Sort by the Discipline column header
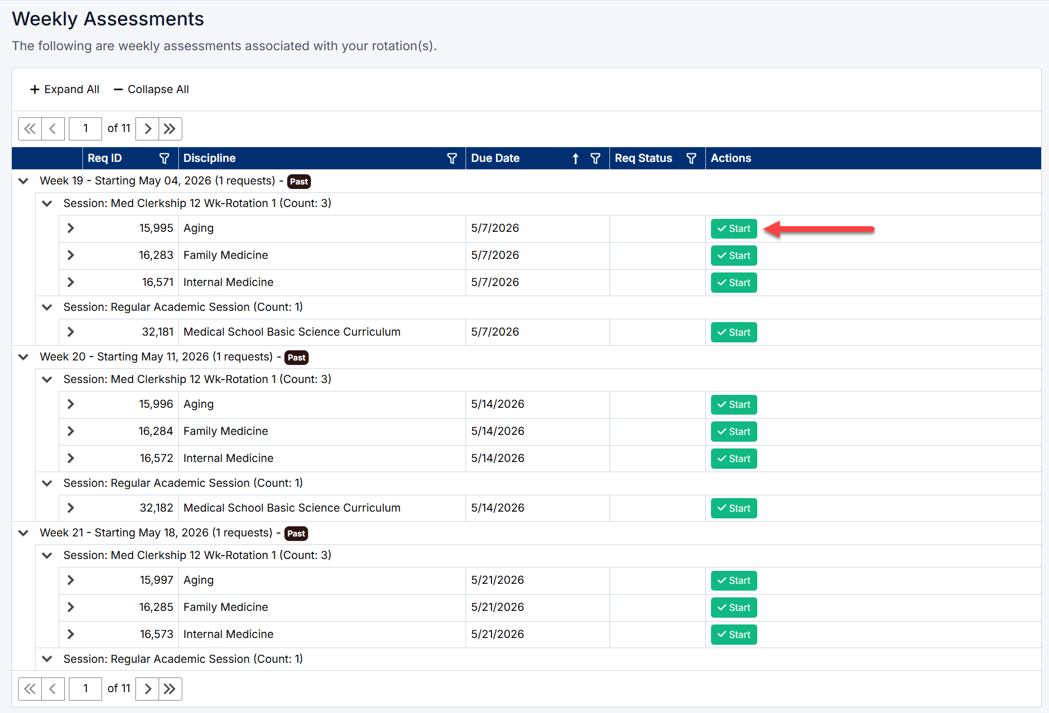The image size is (1049, 713). (x=209, y=159)
